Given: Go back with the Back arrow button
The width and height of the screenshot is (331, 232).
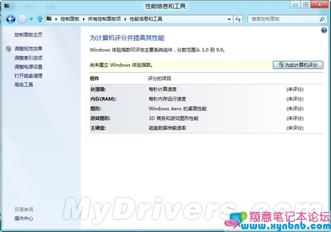Looking at the screenshot, I should 11,19.
